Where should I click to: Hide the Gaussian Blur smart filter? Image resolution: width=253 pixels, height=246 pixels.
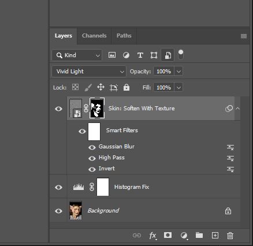coord(92,147)
